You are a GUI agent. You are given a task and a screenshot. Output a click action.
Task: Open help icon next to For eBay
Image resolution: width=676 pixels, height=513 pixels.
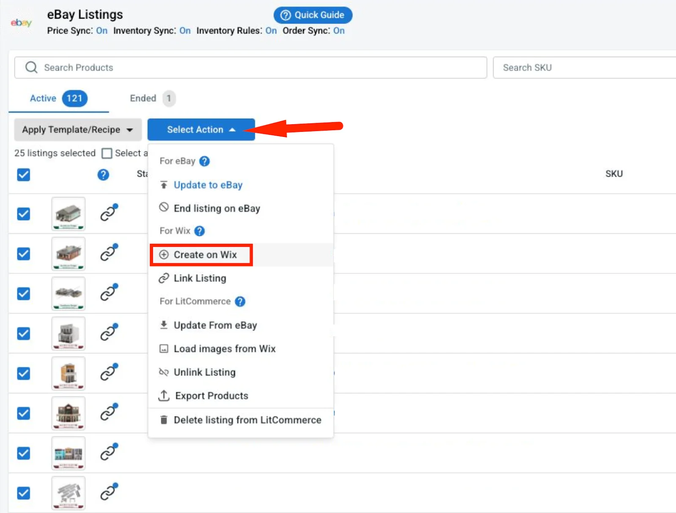pos(204,161)
